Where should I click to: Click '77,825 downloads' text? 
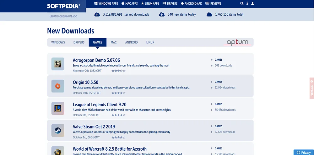(x=225, y=132)
